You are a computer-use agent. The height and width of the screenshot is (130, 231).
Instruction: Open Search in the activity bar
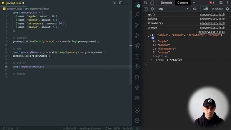(137, 14)
